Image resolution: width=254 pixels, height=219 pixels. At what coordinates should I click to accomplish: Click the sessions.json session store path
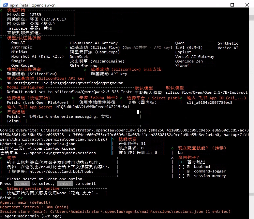point(127,212)
